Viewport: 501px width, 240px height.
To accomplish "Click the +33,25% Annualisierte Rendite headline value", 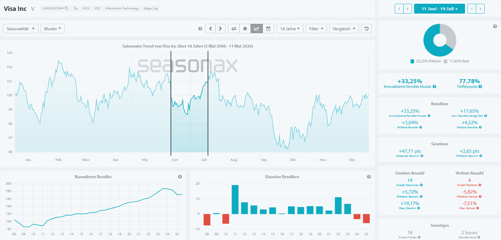I will click(x=410, y=81).
